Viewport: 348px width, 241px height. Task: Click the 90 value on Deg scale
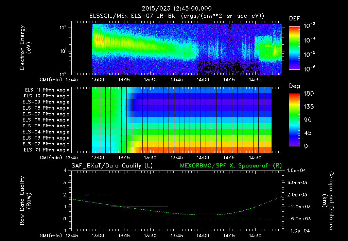[308, 120]
